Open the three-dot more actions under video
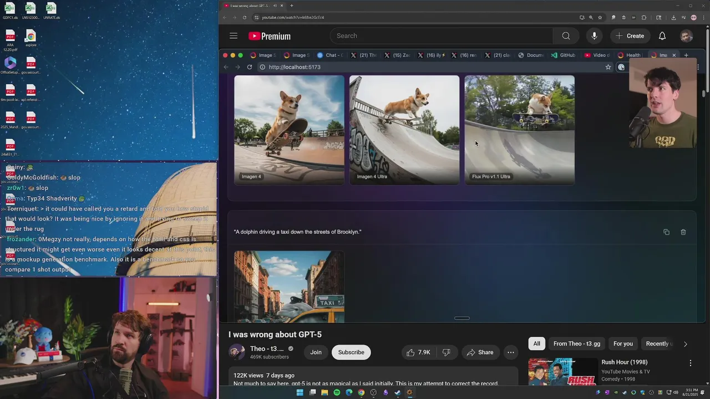This screenshot has height=399, width=710. [511, 352]
